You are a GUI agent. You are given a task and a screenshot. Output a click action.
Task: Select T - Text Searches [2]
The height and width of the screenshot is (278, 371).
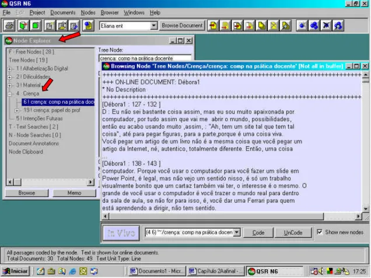33,126
